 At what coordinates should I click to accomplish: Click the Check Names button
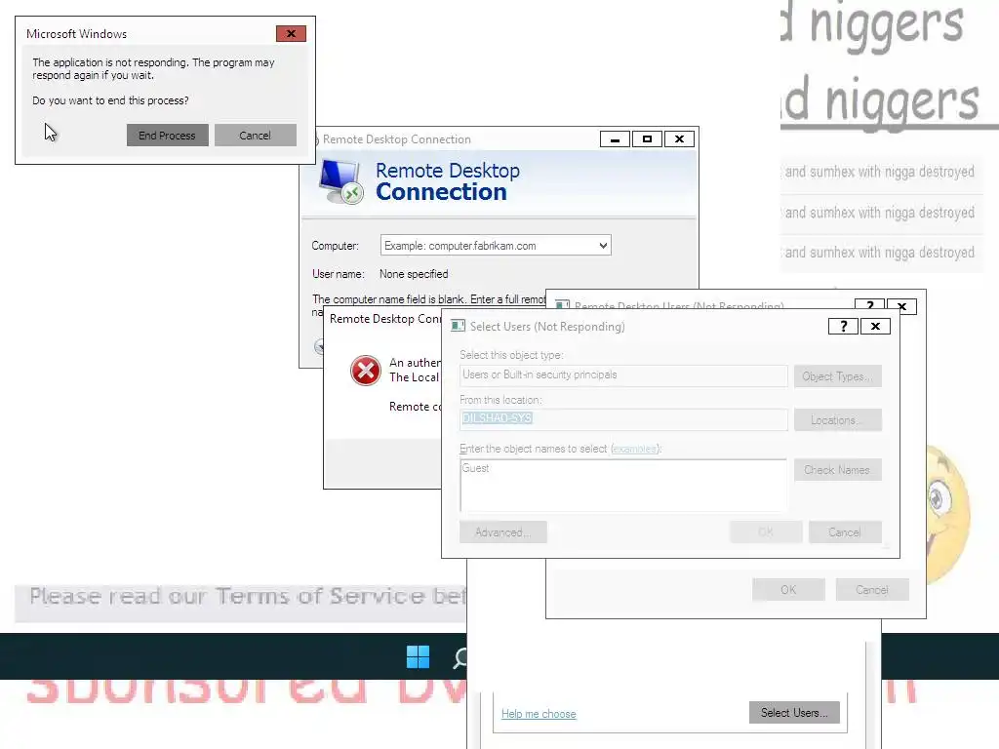tap(838, 469)
